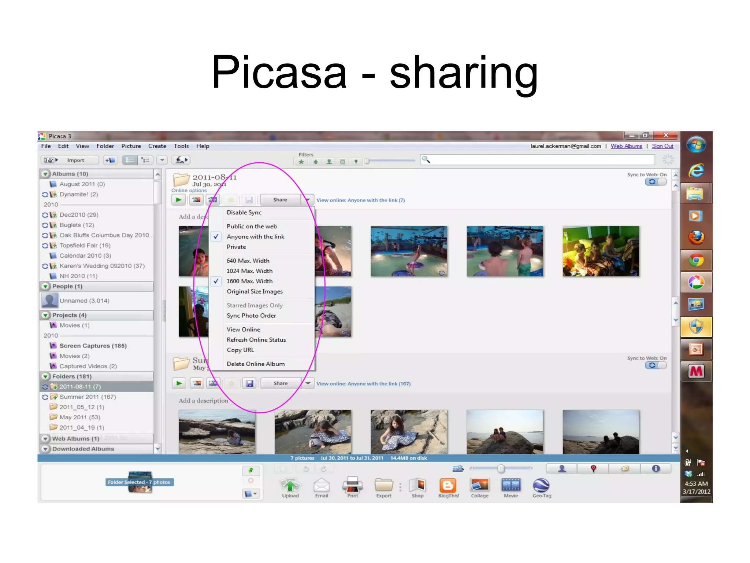
Task: Open Google Chrome from the taskbar
Action: tap(696, 261)
